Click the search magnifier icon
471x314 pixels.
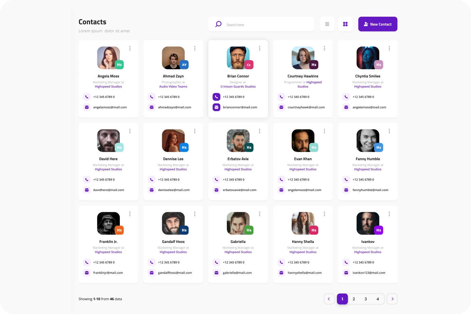pos(218,24)
